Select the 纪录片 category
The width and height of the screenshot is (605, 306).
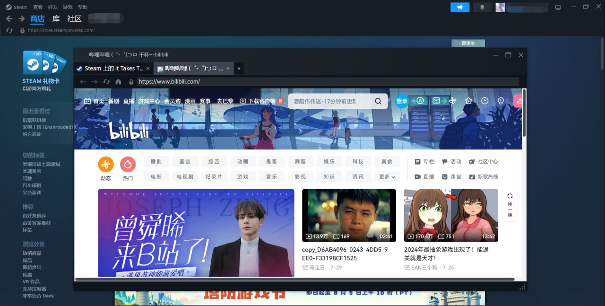pyautogui.click(x=214, y=177)
